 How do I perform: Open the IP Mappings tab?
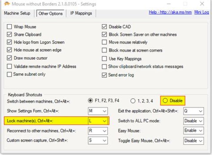tap(81, 13)
